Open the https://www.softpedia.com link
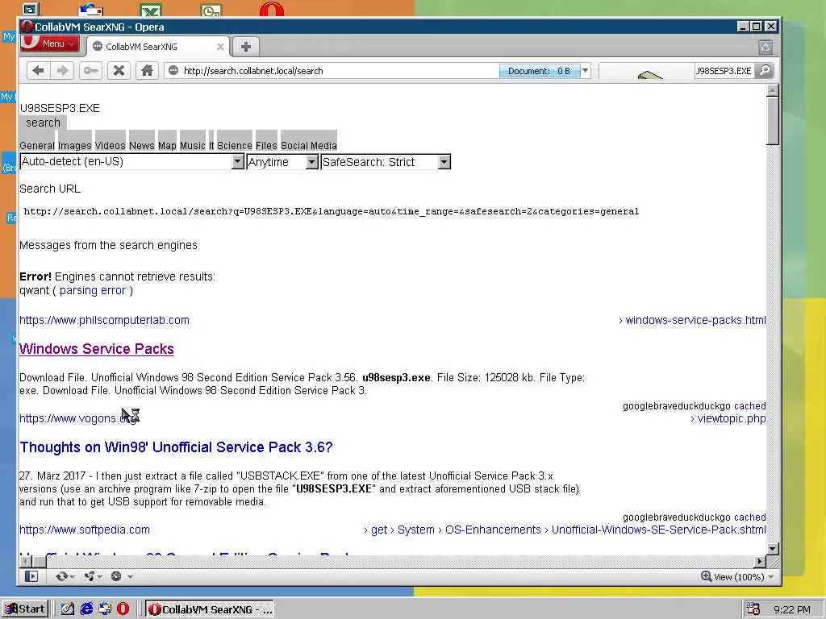826x619 pixels. point(84,530)
